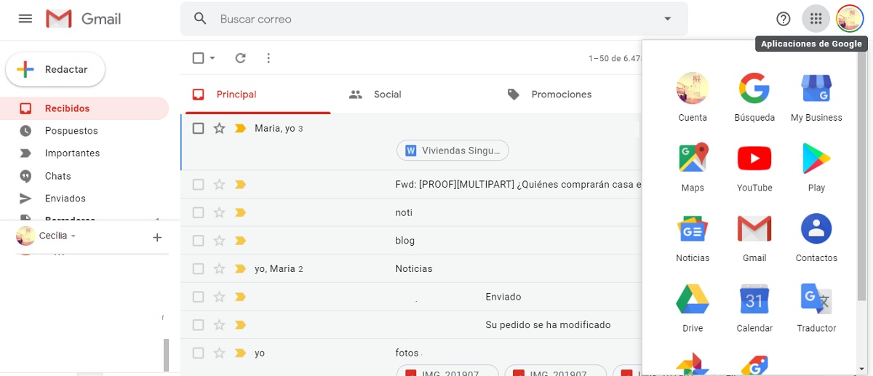Check the Maria, yo 3 email checkbox
The width and height of the screenshot is (873, 376).
[x=198, y=128]
